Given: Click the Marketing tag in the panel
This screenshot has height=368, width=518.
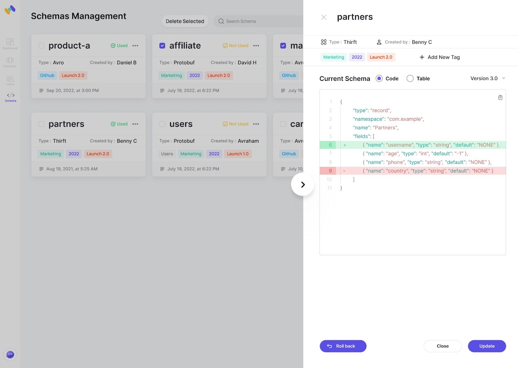Looking at the screenshot, I should (333, 57).
